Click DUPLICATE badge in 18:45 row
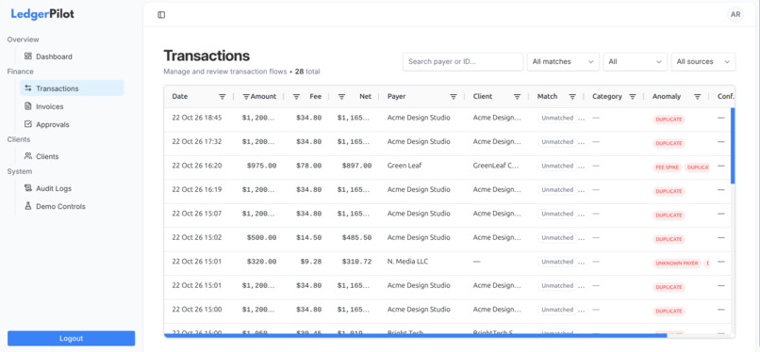The image size is (760, 352). point(669,120)
